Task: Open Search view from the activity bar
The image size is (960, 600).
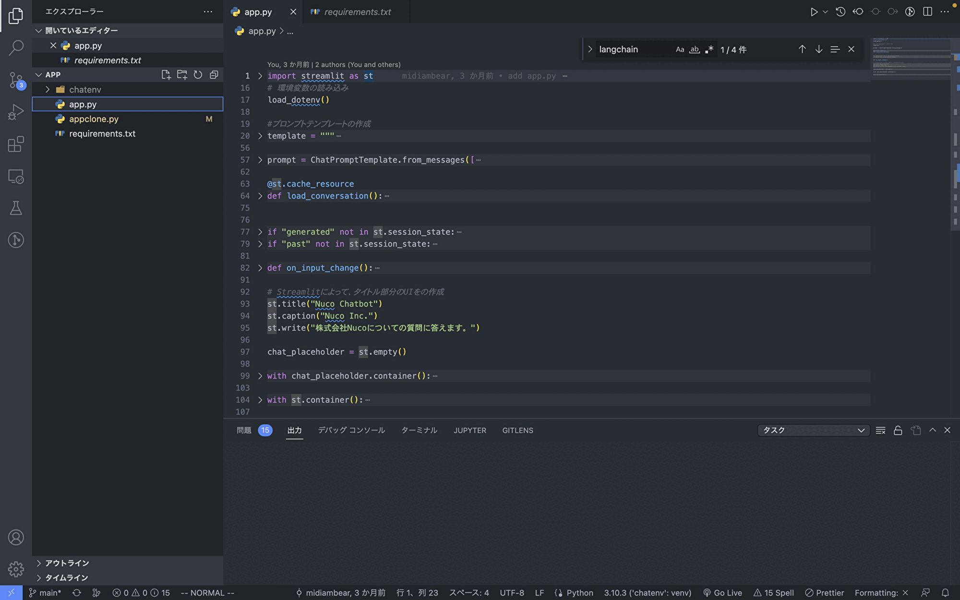Action: (16, 48)
